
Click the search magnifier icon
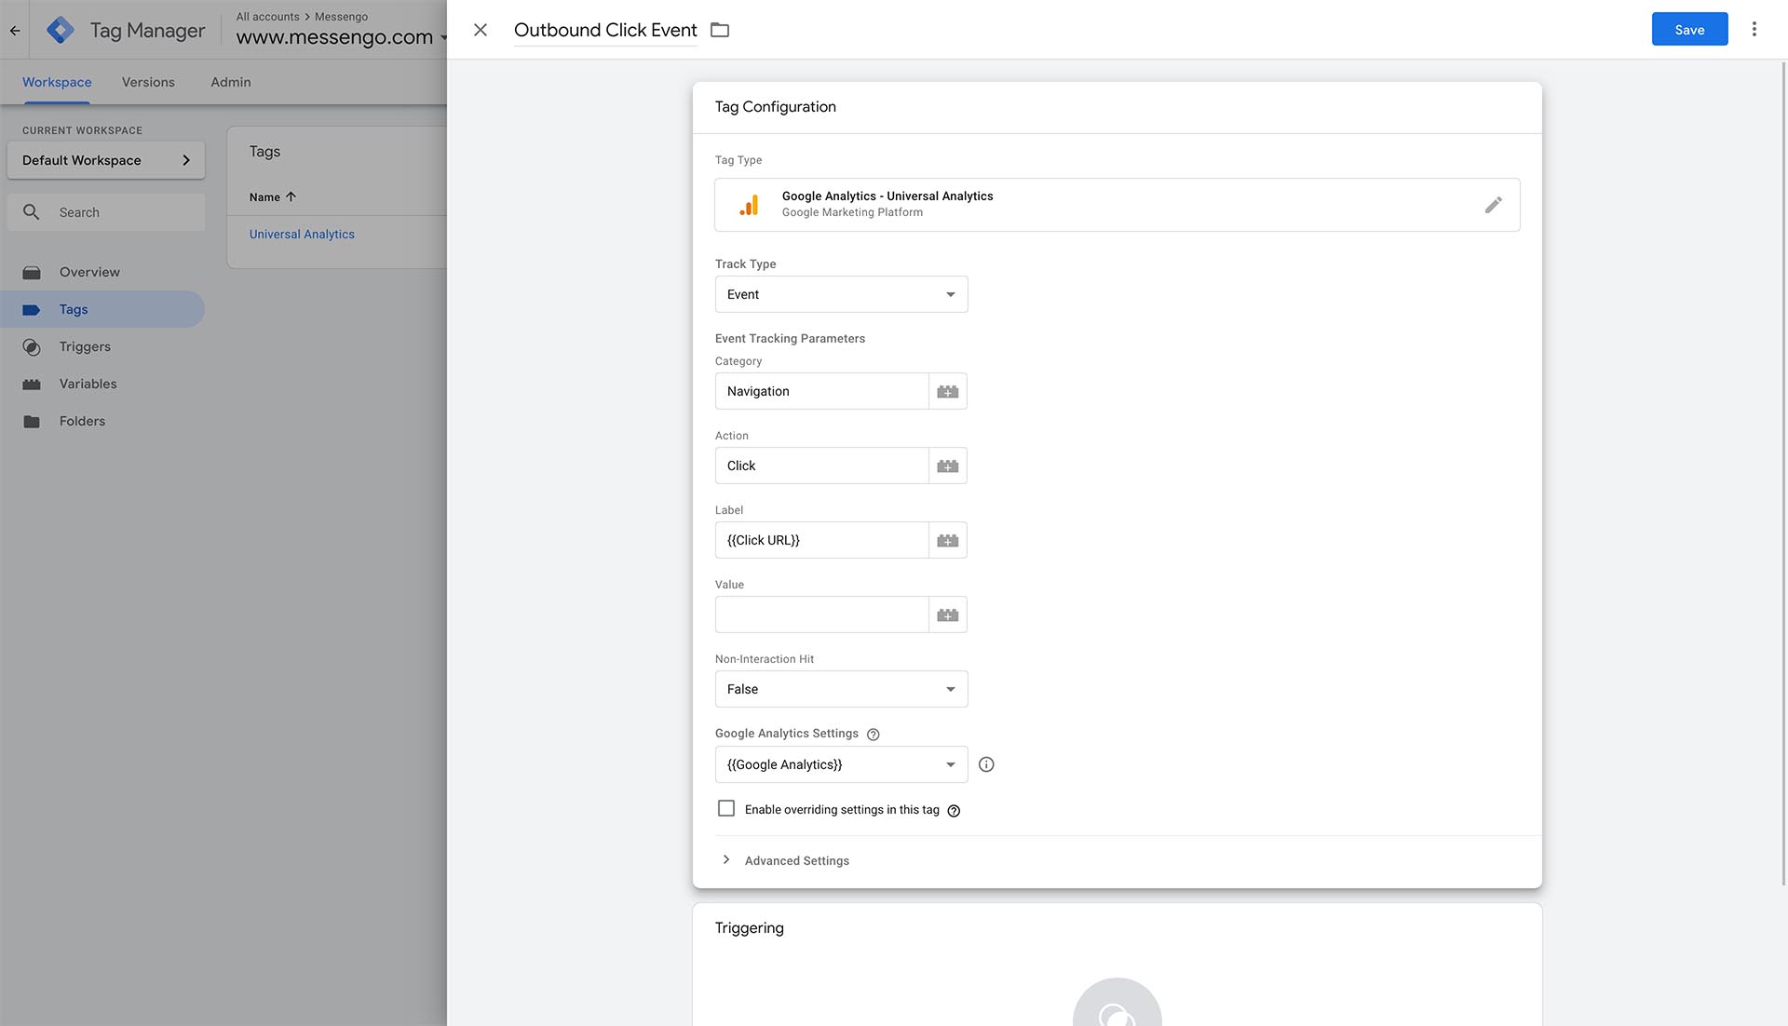[x=31, y=212]
